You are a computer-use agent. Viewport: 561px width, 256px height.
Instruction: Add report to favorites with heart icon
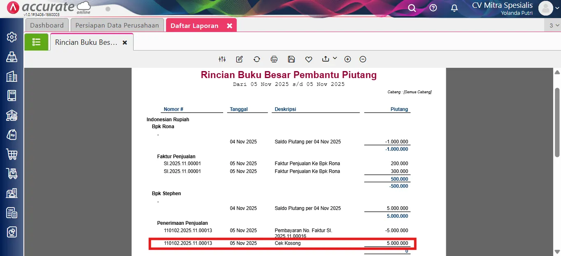[309, 59]
